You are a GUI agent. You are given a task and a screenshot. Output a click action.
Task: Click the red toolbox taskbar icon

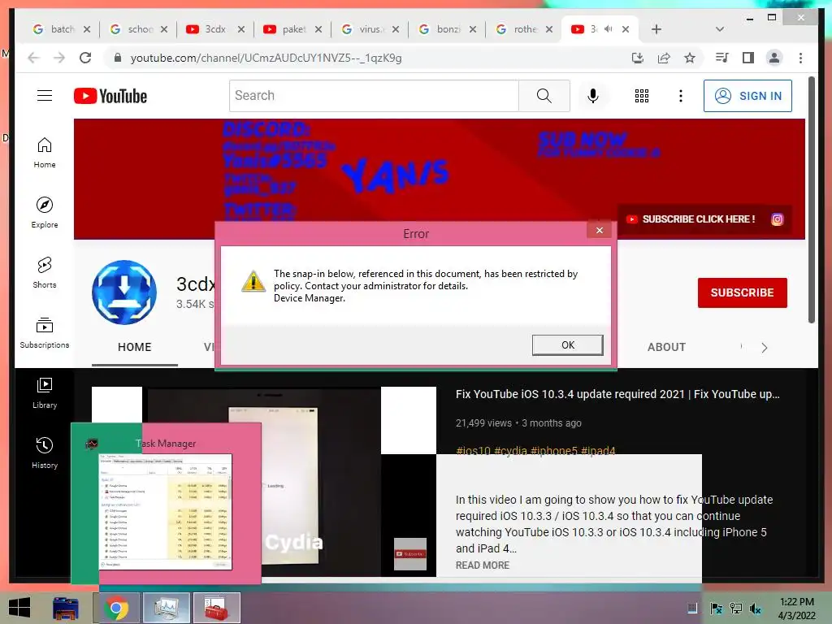tap(216, 608)
